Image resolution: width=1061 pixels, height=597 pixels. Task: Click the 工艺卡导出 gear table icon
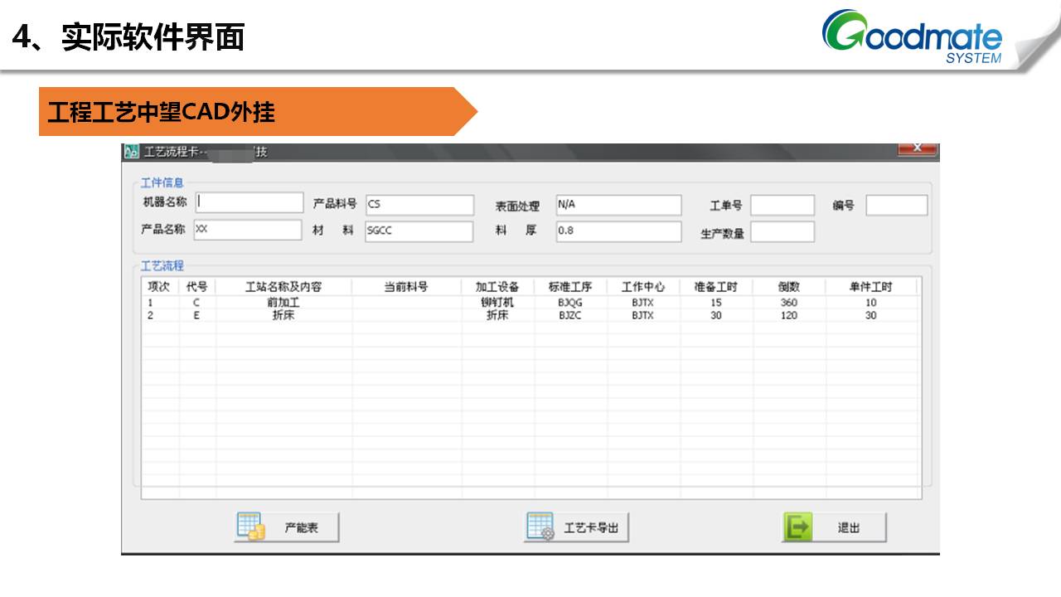[x=540, y=527]
